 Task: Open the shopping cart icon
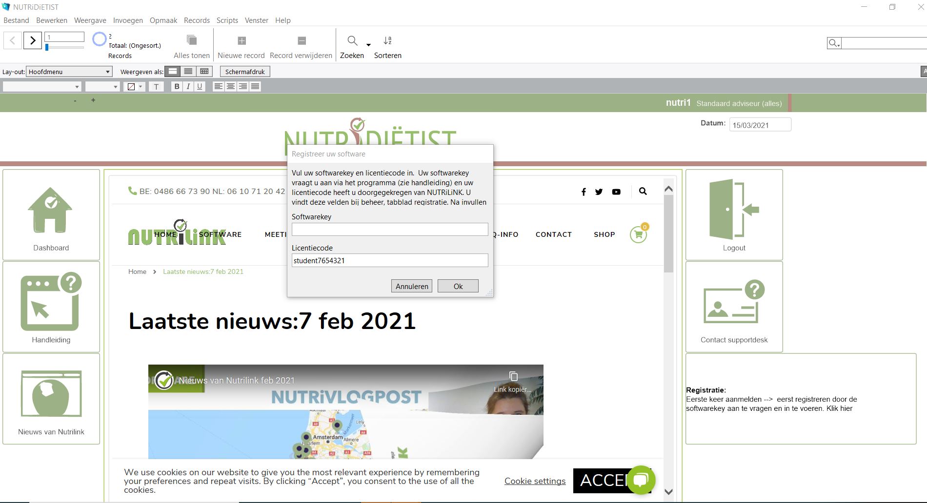pos(638,234)
